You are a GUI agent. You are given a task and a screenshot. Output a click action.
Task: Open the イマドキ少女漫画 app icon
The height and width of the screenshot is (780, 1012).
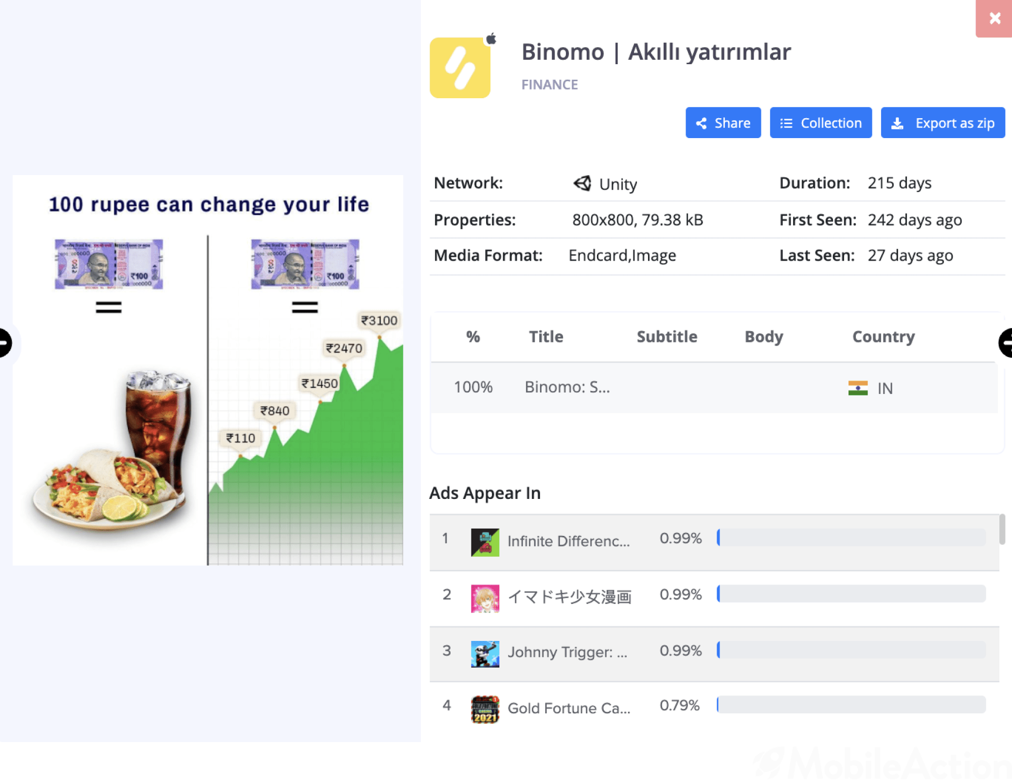(485, 598)
